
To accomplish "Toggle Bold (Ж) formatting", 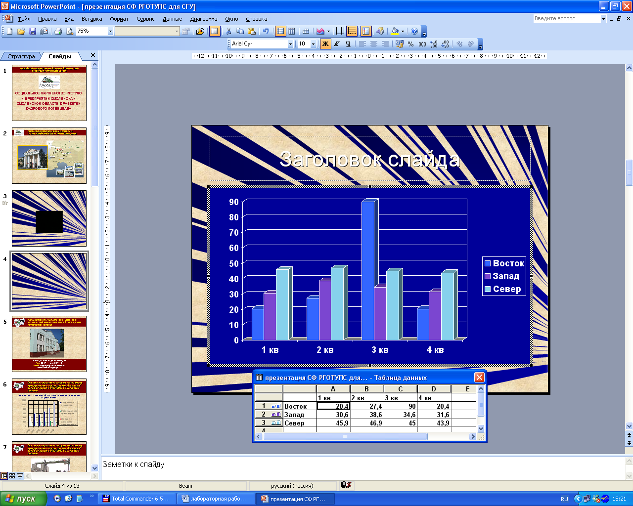I will (325, 44).
